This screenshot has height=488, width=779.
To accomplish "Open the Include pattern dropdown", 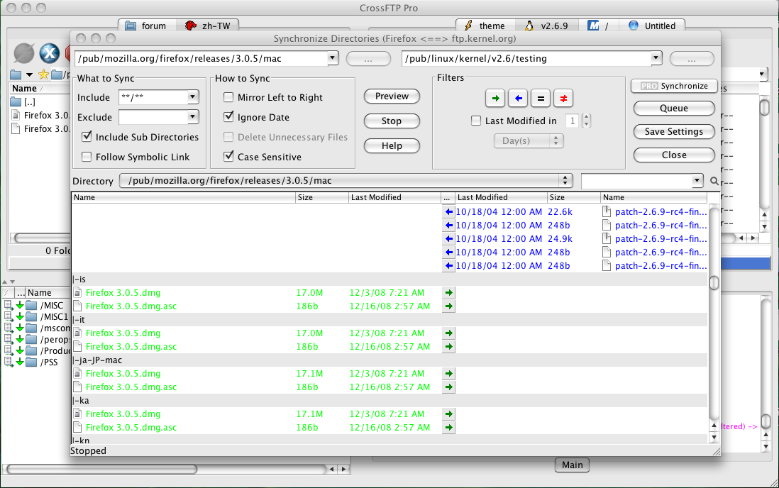I will pyautogui.click(x=193, y=98).
